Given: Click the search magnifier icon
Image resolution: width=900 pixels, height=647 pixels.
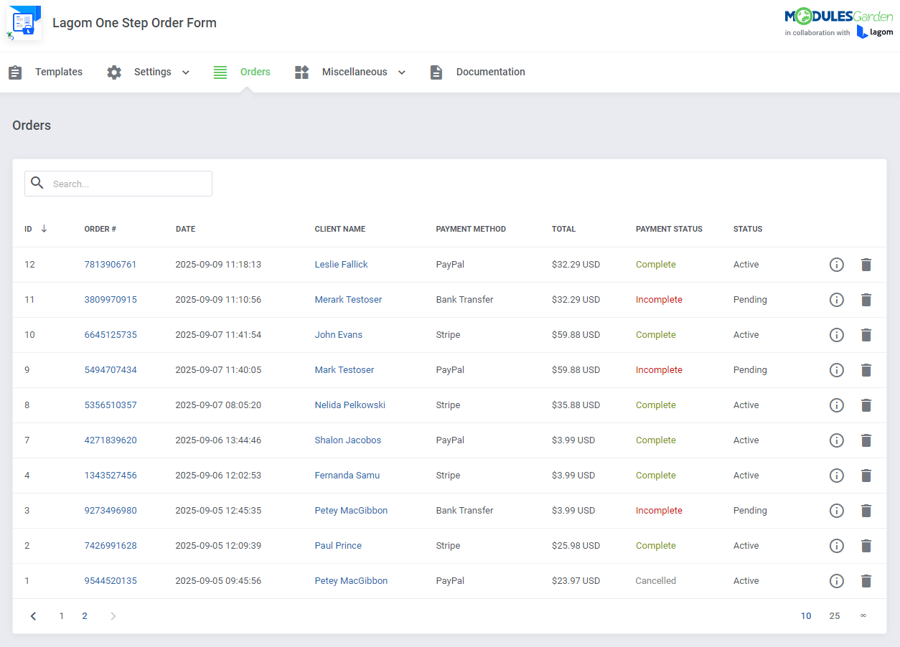Looking at the screenshot, I should point(37,183).
